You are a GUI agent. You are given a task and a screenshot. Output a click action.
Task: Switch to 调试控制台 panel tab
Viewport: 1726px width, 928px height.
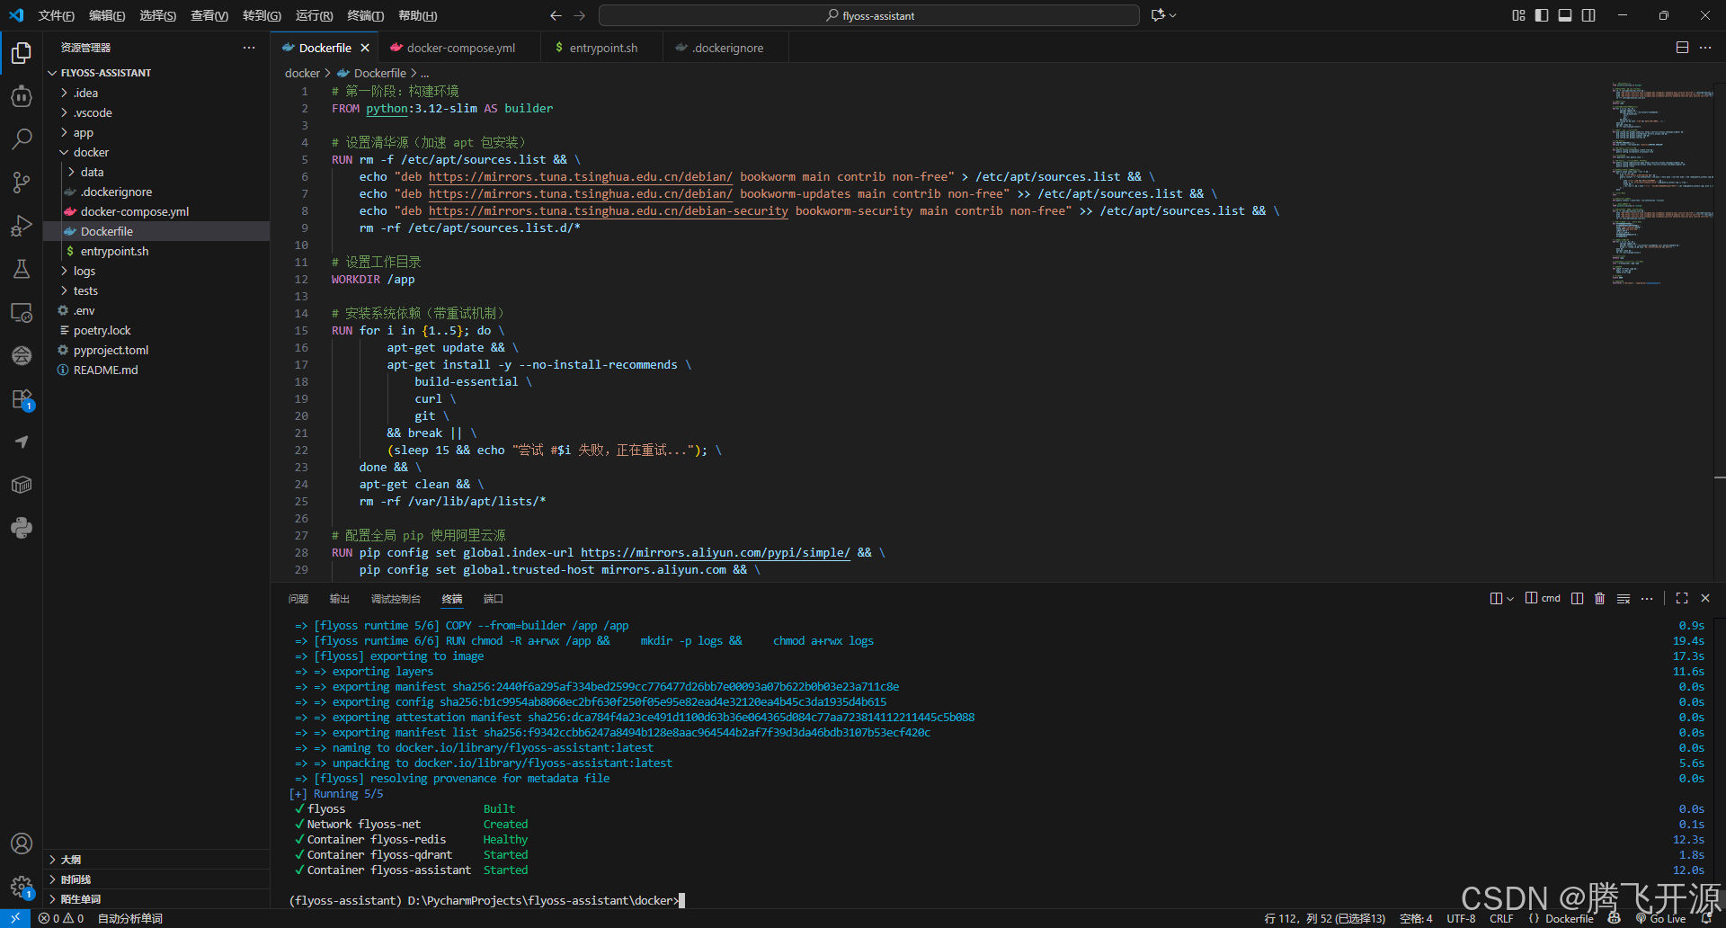pyautogui.click(x=396, y=599)
